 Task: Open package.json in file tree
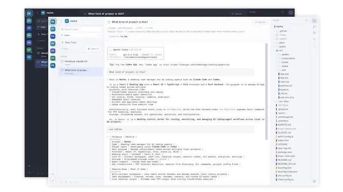click(x=284, y=152)
